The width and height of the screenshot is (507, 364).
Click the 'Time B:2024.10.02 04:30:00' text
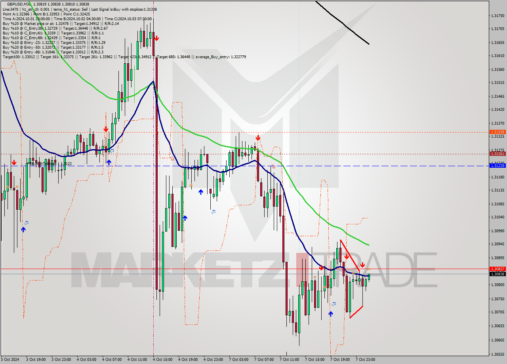pos(77,19)
